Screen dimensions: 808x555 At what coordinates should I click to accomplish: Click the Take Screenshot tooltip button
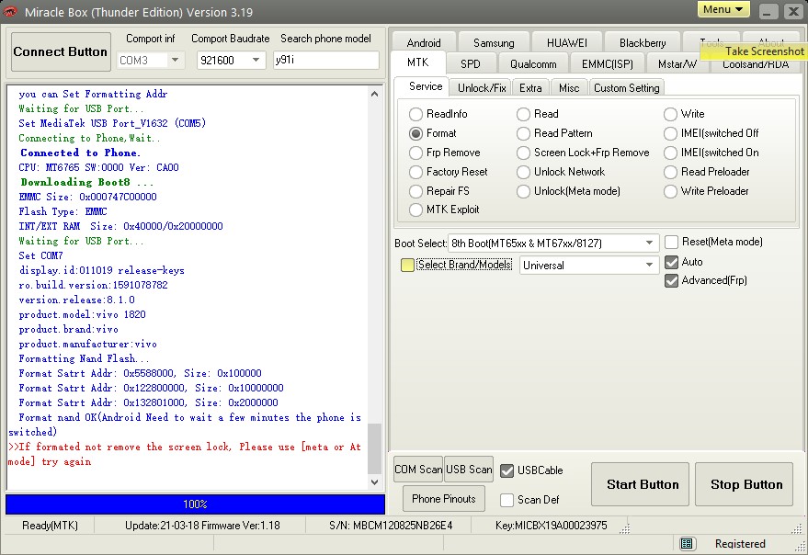(756, 51)
